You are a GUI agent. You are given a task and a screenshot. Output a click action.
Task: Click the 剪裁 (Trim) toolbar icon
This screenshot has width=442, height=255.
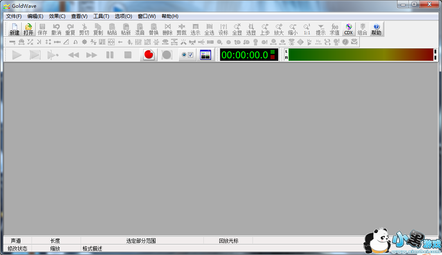pyautogui.click(x=182, y=29)
